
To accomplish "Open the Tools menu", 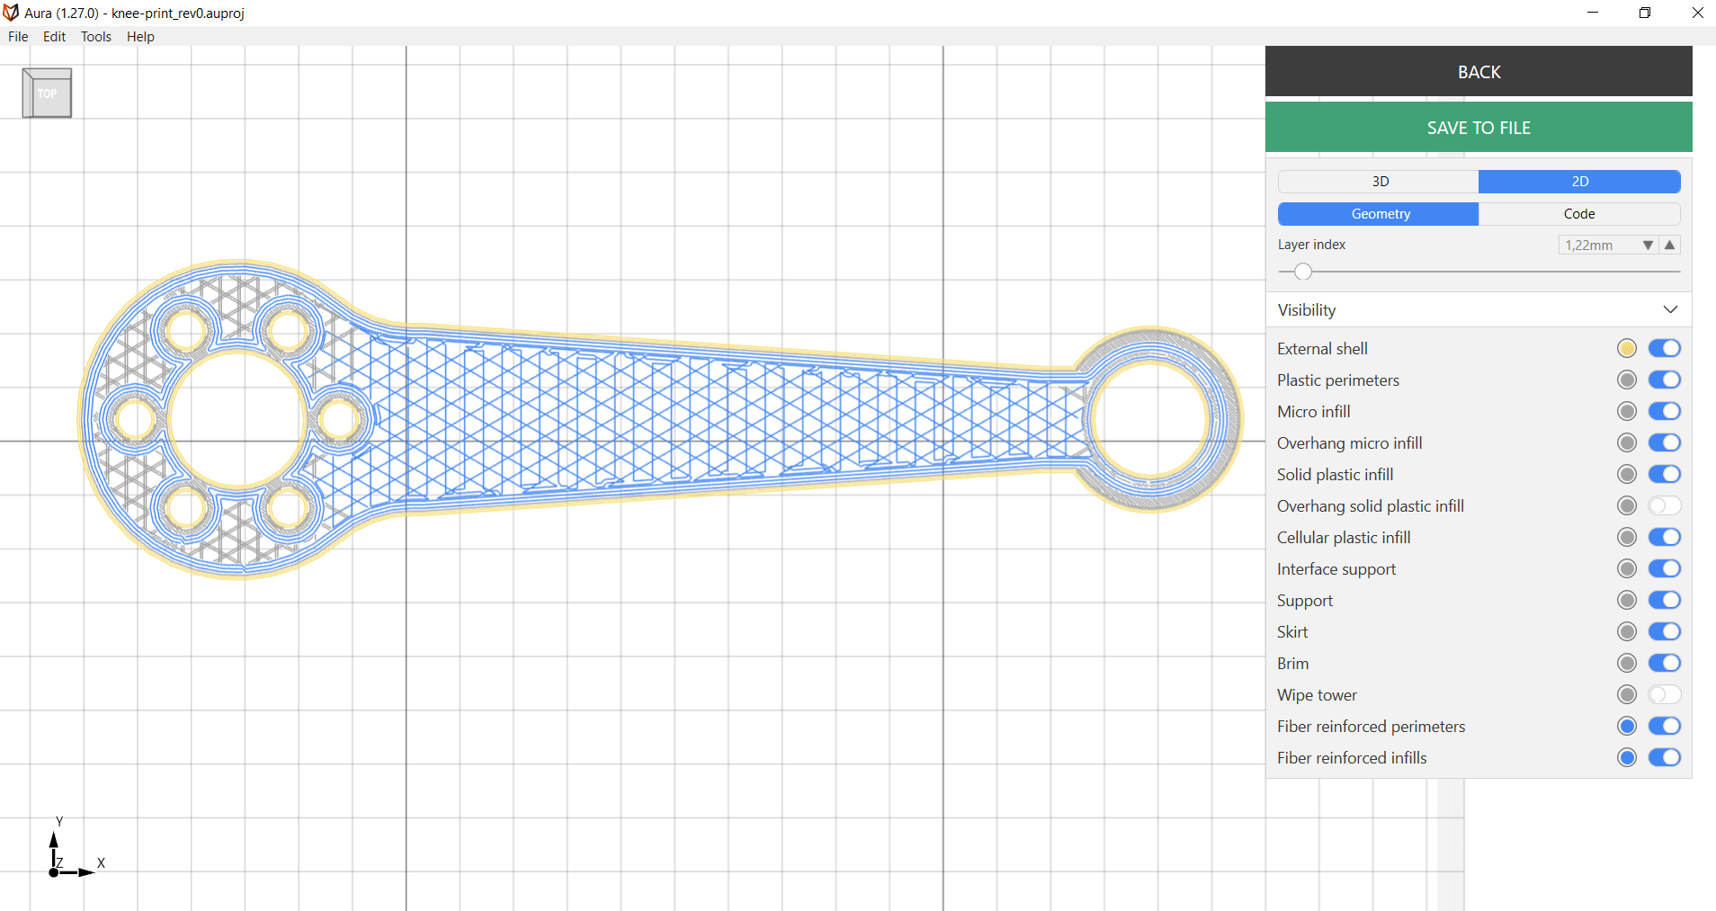I will click(96, 37).
